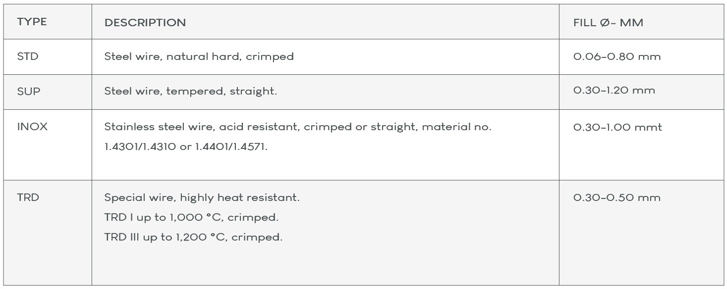Select the "TRD III up to 1,200 °C" line

[193, 237]
